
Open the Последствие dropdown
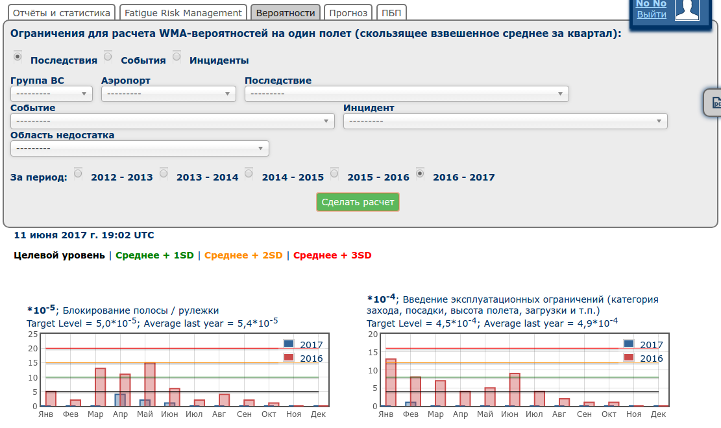[x=406, y=94]
